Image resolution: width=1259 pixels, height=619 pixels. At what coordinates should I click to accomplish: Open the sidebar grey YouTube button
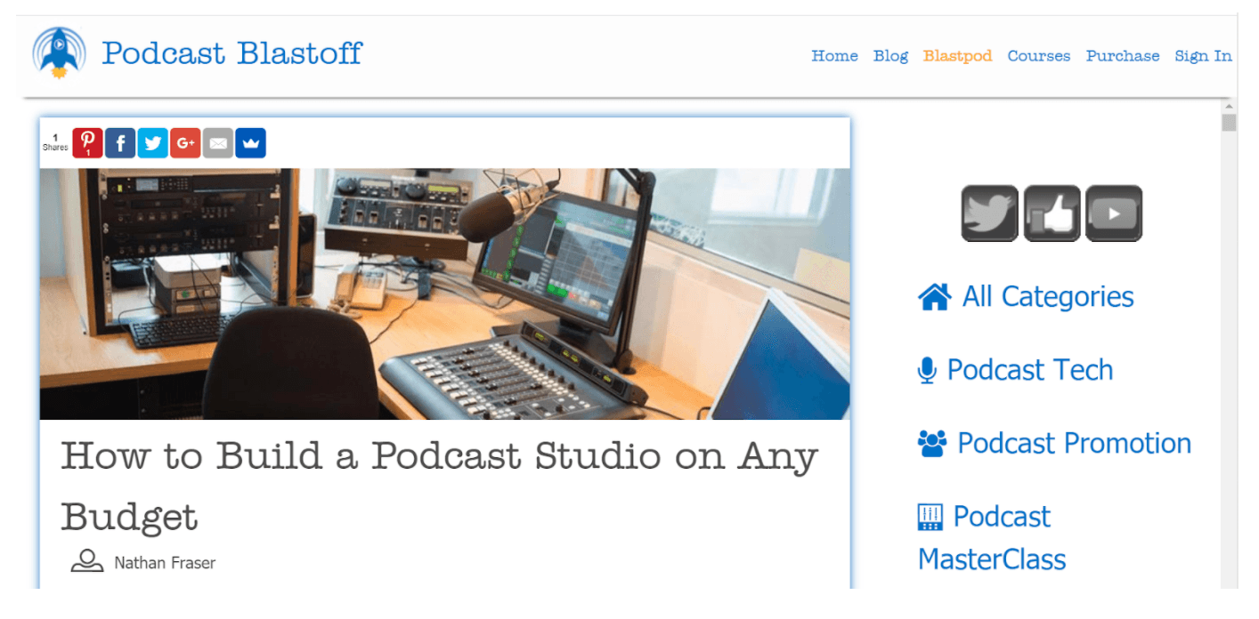[x=1114, y=213]
